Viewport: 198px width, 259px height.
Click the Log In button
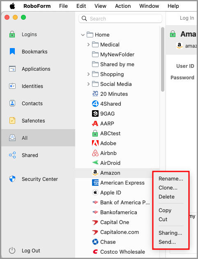187,18
